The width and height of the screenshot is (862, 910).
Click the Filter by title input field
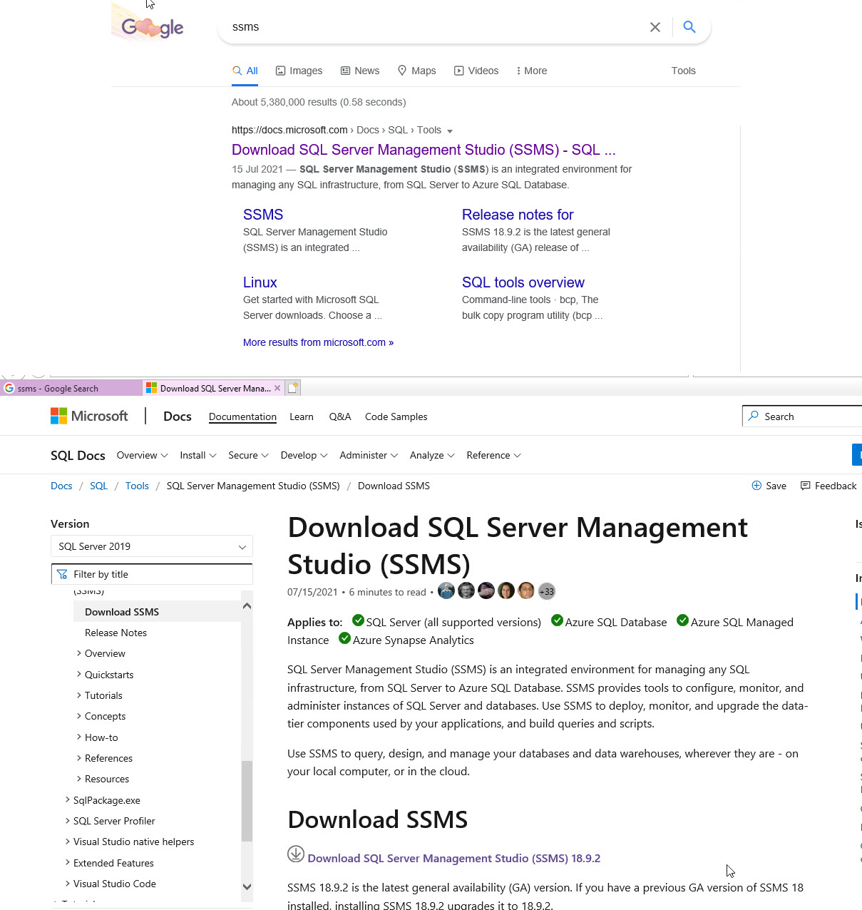pyautogui.click(x=152, y=573)
